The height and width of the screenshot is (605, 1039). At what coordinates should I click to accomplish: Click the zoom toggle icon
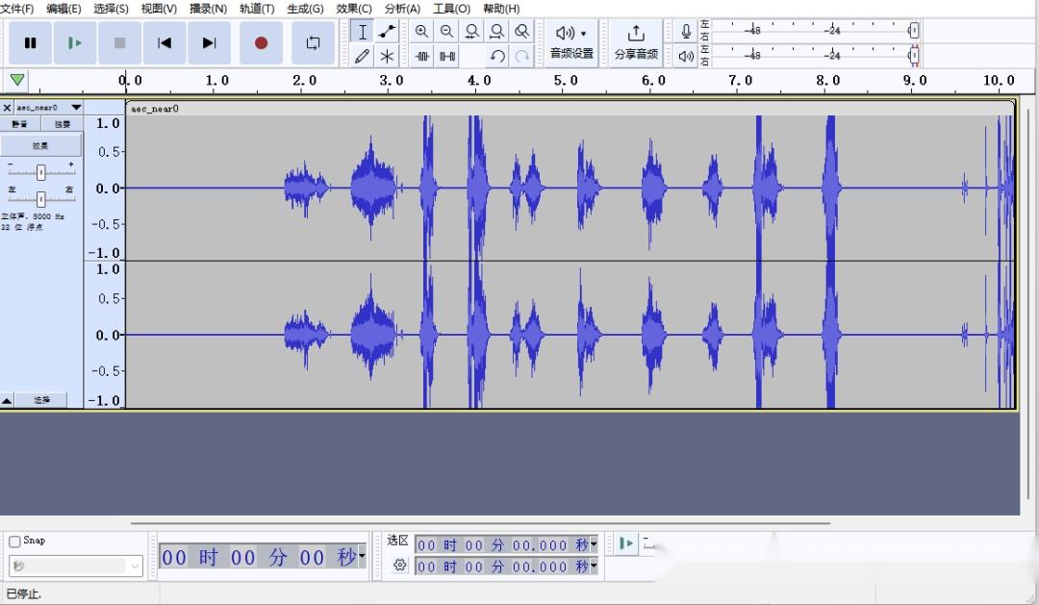click(522, 31)
